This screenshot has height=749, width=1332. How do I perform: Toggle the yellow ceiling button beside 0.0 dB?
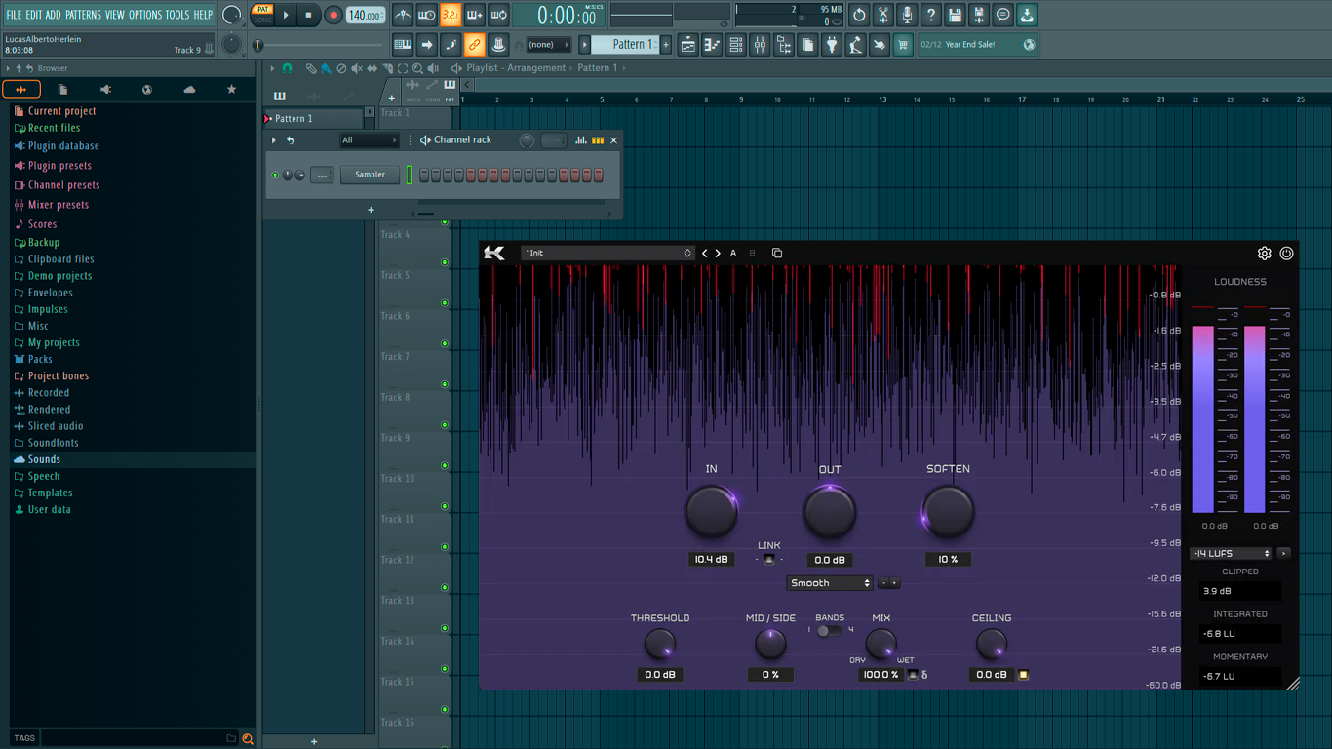click(x=1023, y=675)
